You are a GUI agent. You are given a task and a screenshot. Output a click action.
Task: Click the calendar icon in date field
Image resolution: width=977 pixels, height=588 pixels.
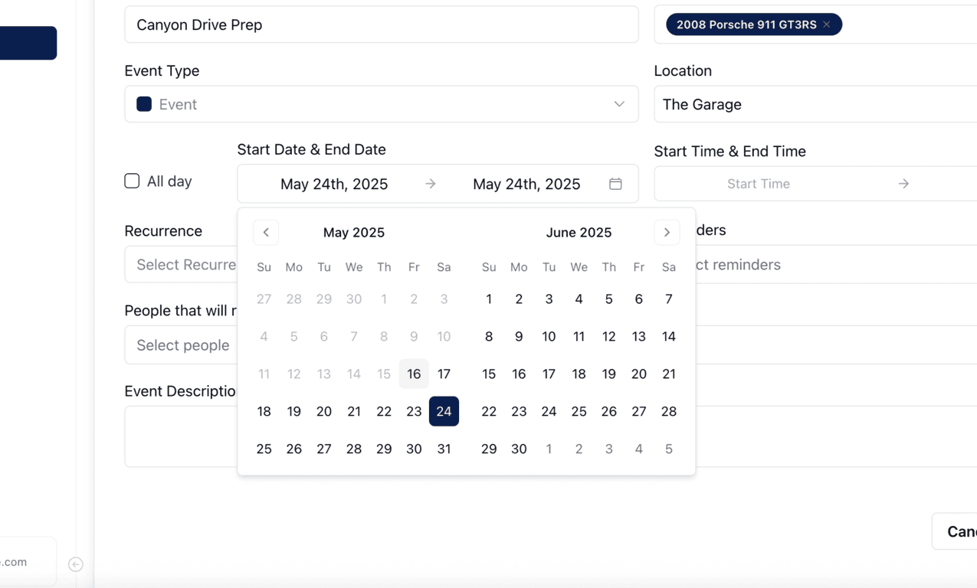pyautogui.click(x=615, y=184)
